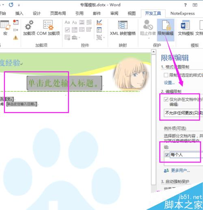Open the 宏 (Macros) button
The width and height of the screenshot is (203, 210).
[x=5, y=28]
